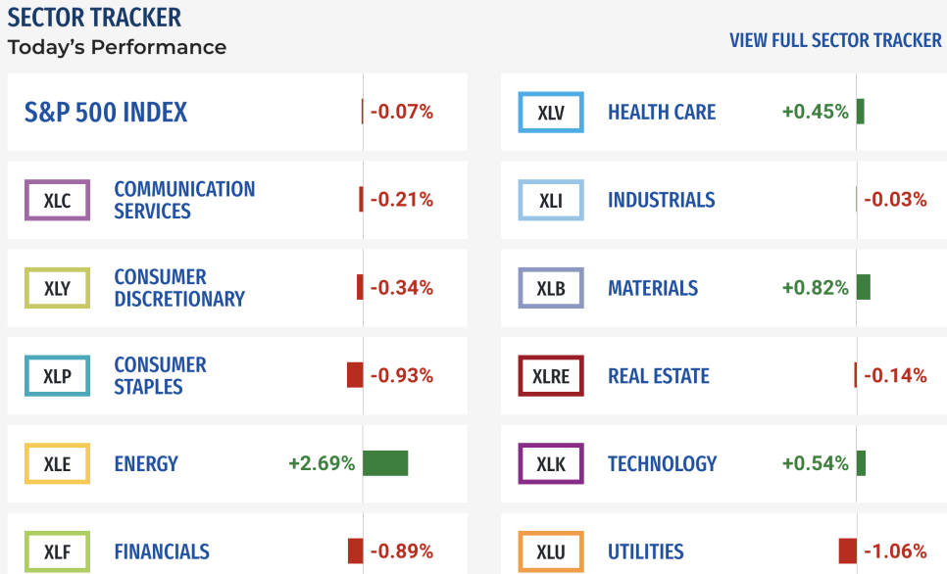Viewport: 947px width, 574px height.
Task: Select the XLP ticker badge
Action: coord(58,375)
